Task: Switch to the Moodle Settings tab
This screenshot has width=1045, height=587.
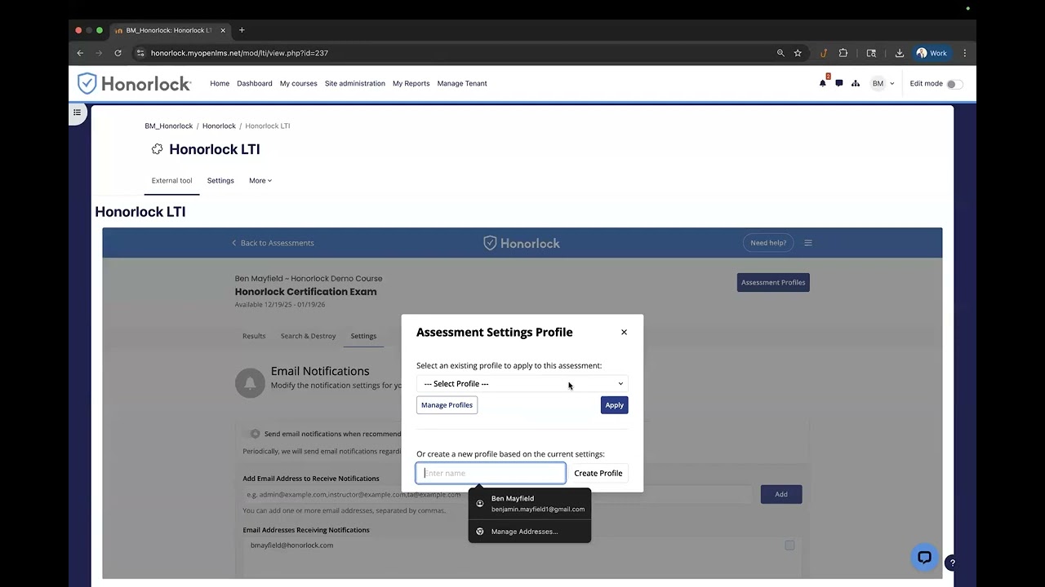Action: [220, 180]
